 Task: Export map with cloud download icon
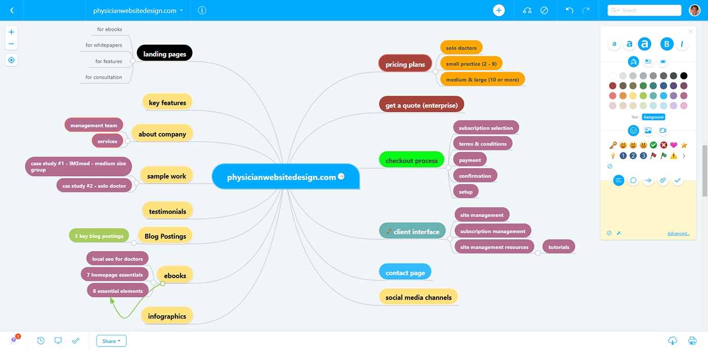[x=673, y=341]
